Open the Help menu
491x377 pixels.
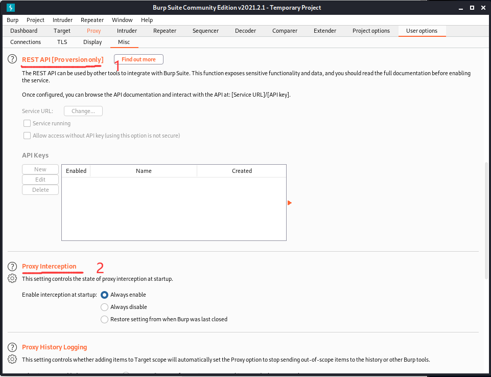[147, 20]
